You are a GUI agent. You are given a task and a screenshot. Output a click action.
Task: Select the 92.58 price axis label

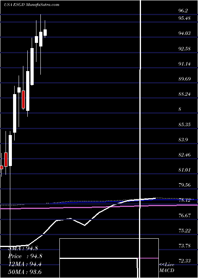[x=185, y=48]
